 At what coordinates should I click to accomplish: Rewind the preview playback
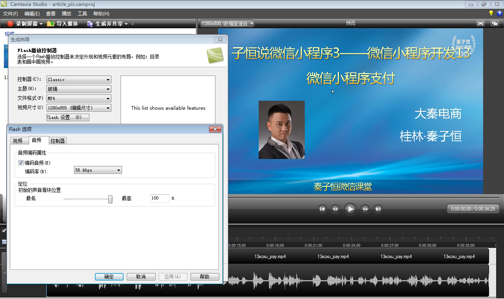point(335,209)
